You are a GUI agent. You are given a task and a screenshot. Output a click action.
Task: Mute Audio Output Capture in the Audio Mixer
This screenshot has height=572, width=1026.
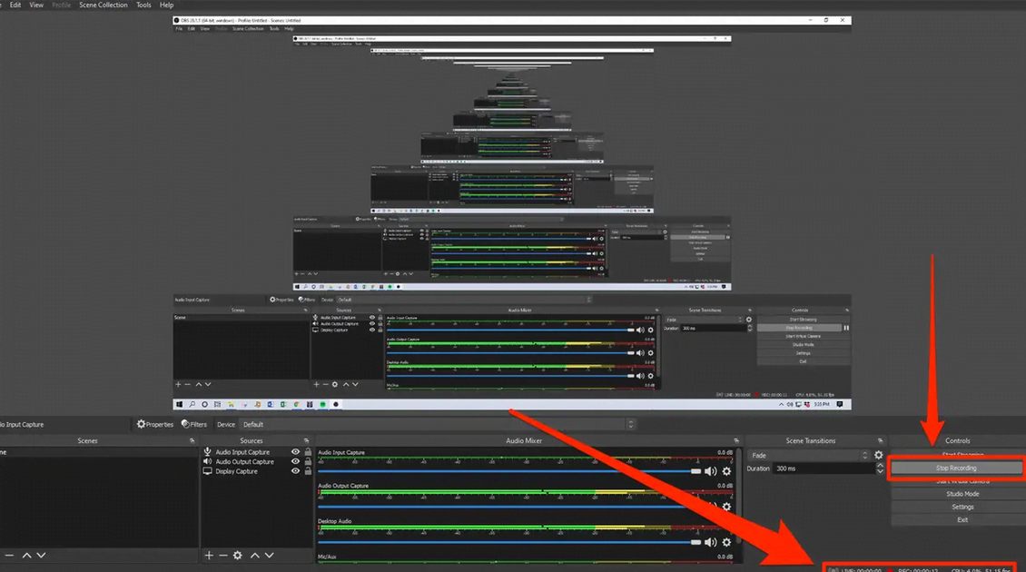711,506
